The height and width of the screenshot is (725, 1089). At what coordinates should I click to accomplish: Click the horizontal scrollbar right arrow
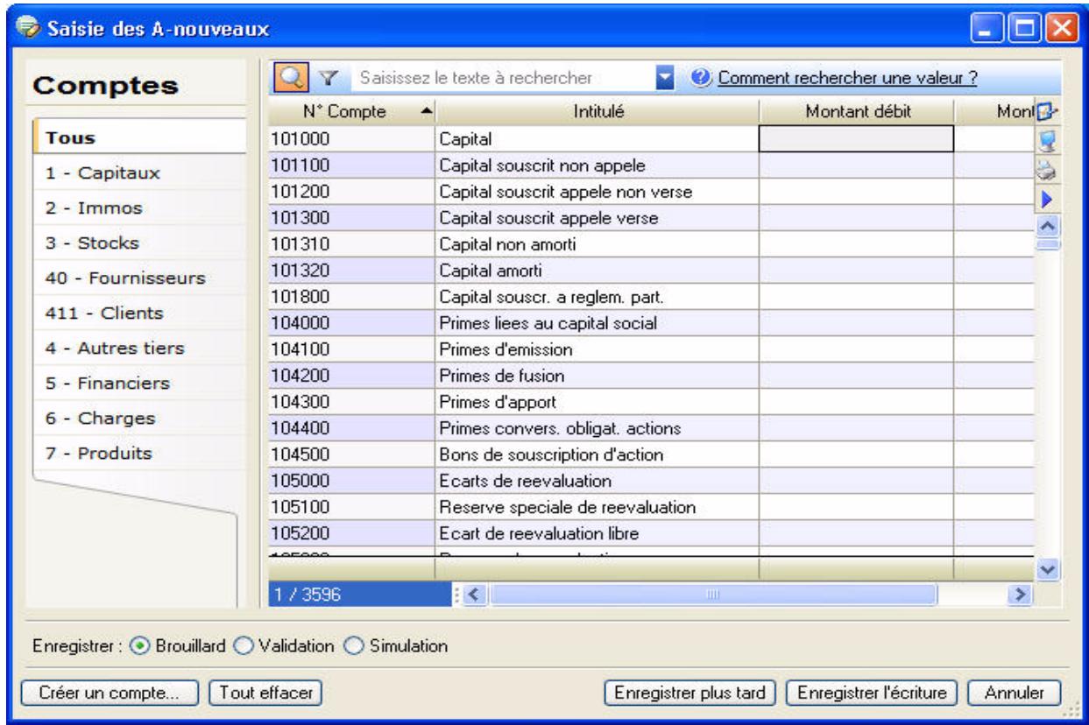(1019, 595)
